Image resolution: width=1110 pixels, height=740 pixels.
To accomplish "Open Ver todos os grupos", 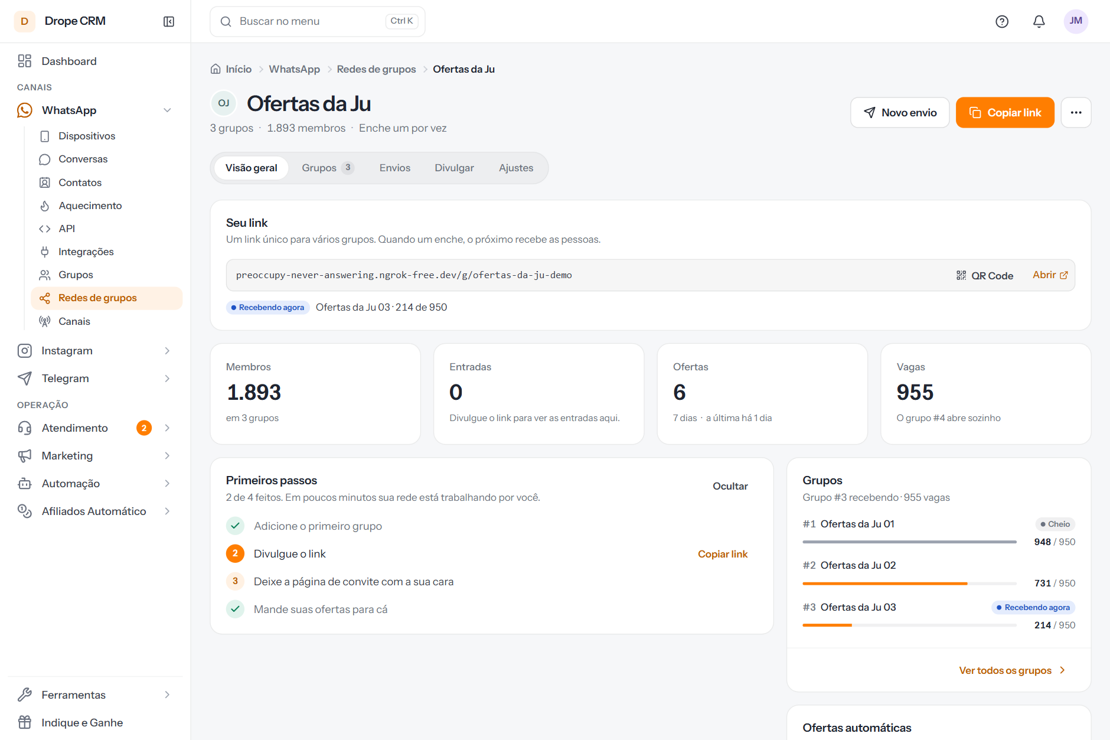I will click(x=1012, y=670).
